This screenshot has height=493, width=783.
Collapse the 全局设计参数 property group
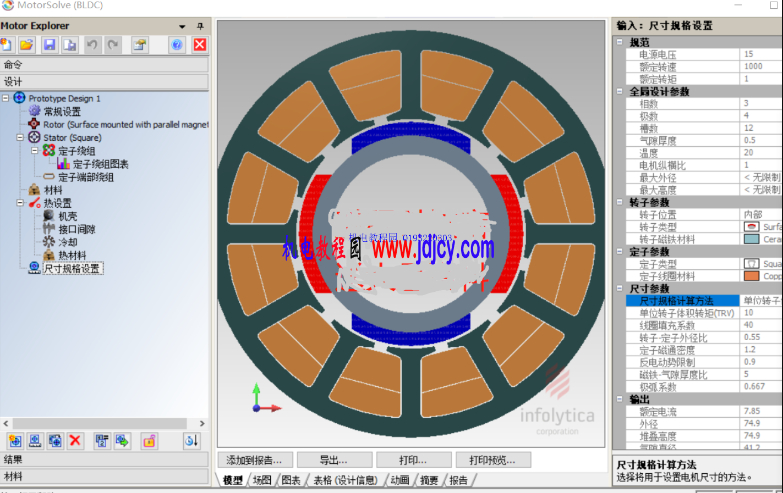620,91
